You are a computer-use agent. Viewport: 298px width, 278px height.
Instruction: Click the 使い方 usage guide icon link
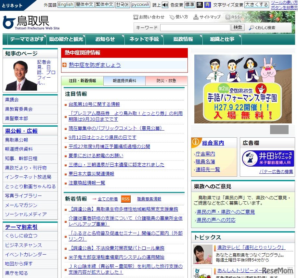coord(178,17)
